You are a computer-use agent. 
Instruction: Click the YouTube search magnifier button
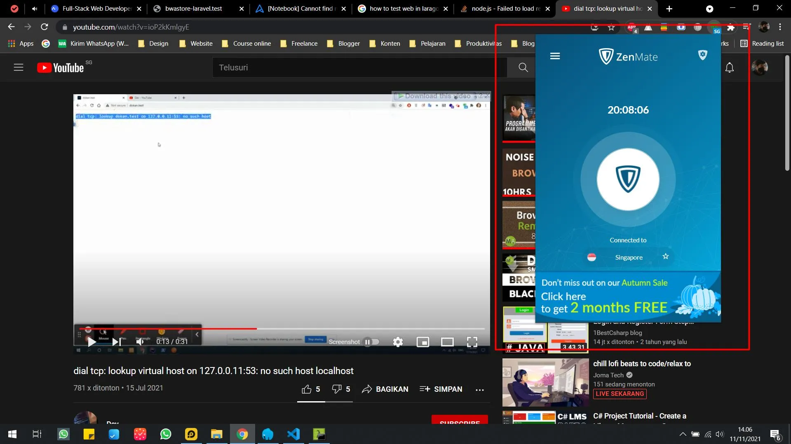coord(523,67)
